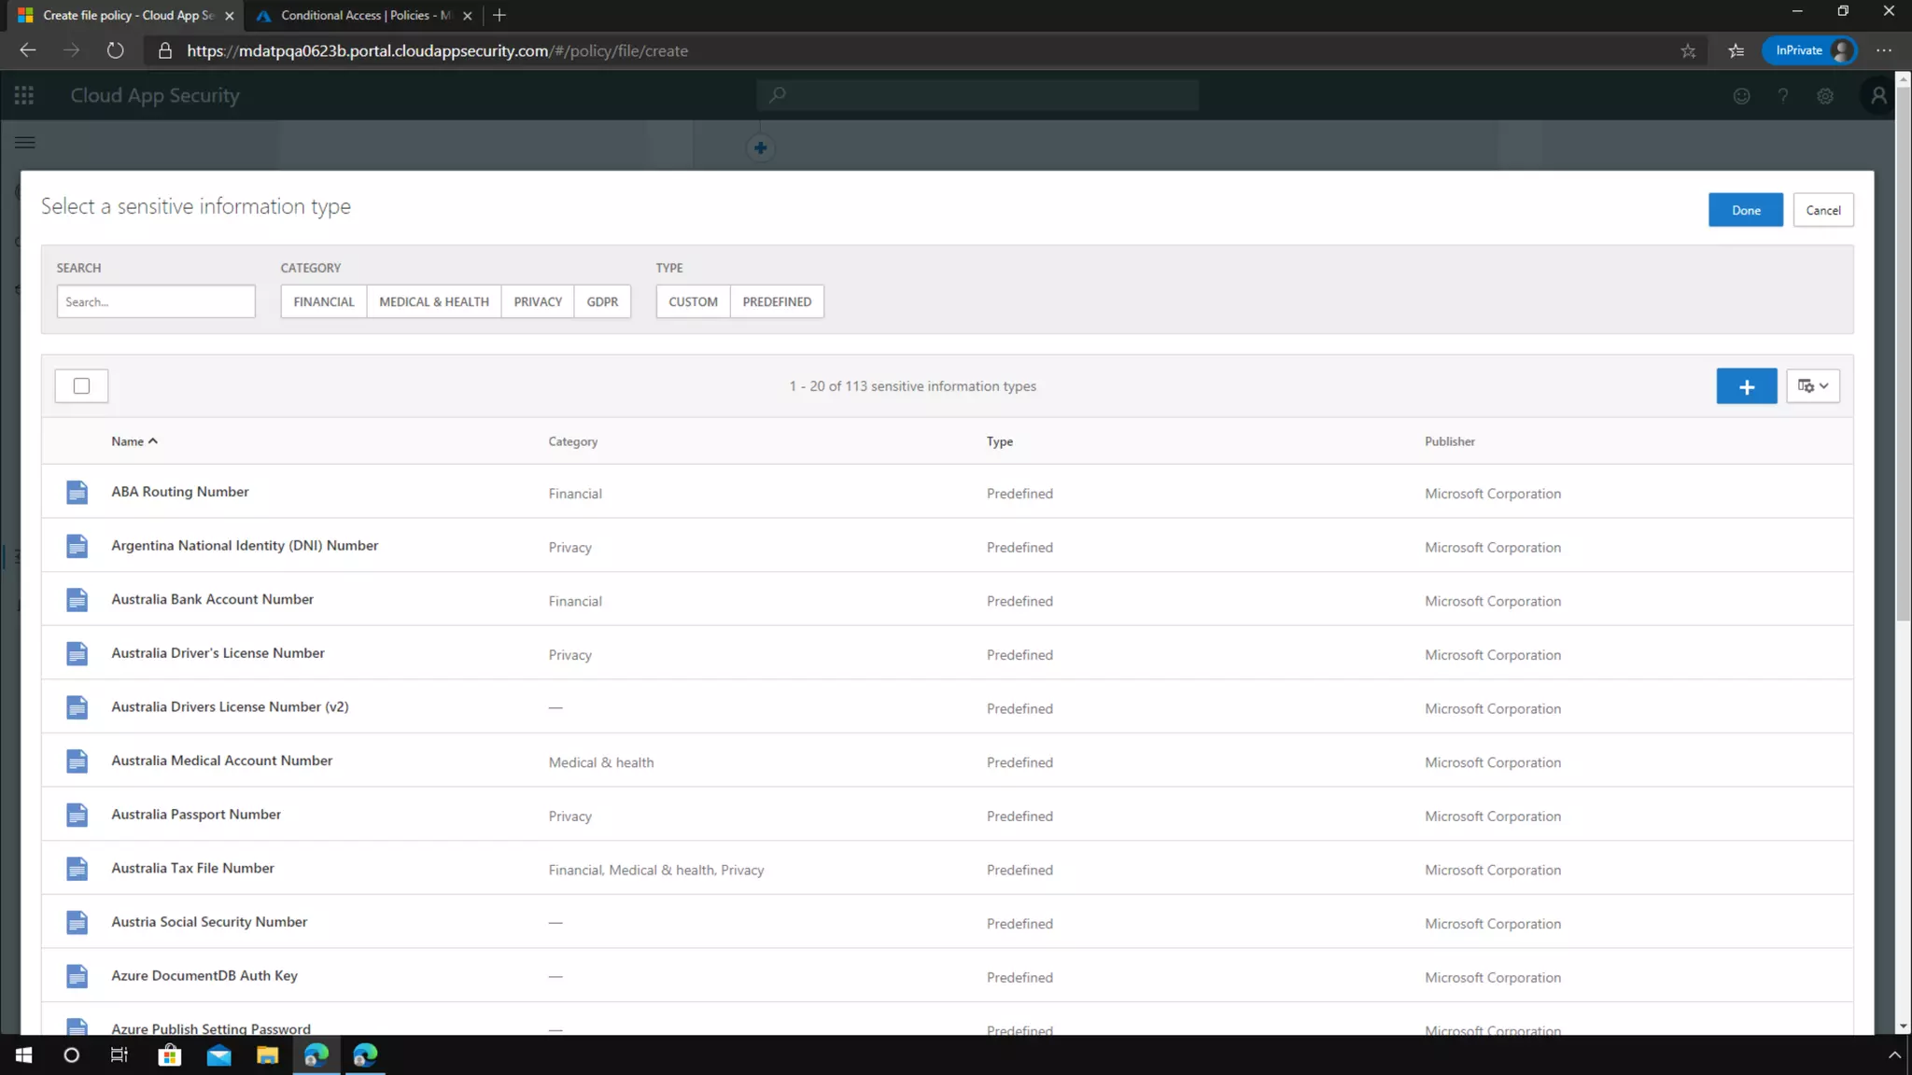Toggle the CUSTOM type filter

tap(693, 301)
